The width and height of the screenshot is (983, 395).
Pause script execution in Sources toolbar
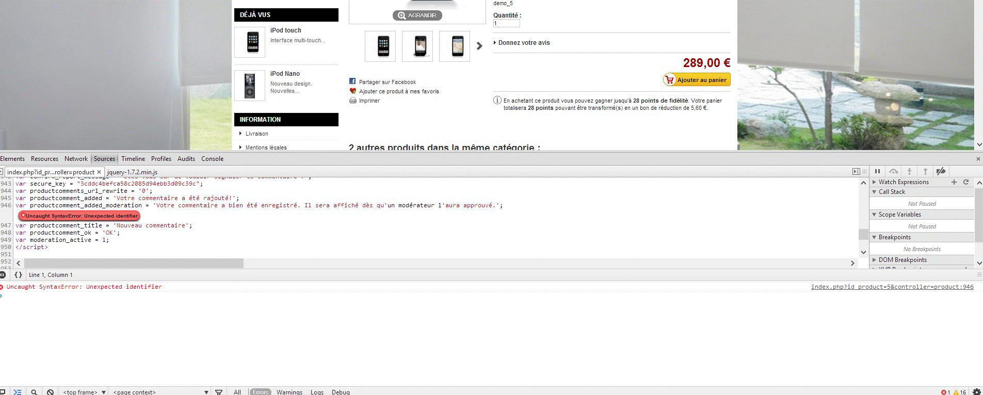878,171
